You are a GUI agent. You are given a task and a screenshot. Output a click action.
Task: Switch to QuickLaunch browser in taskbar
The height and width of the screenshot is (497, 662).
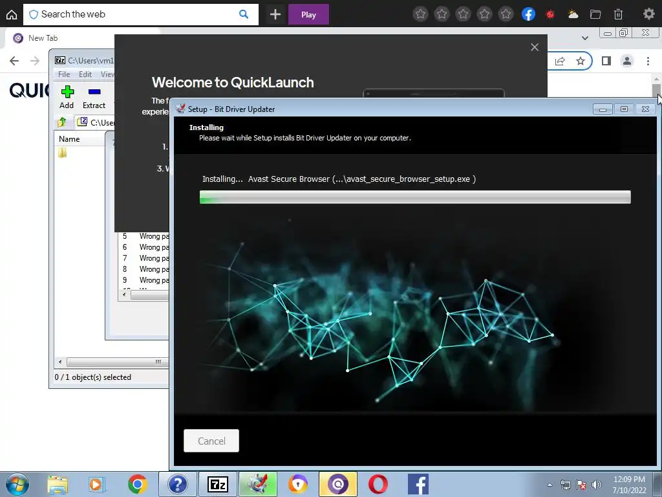click(337, 484)
